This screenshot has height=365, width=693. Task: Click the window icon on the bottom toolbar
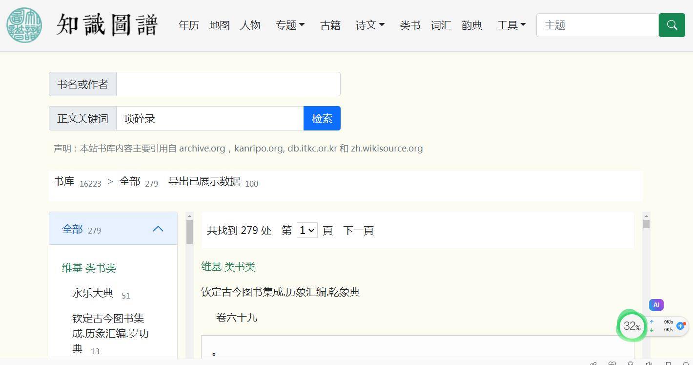(x=668, y=364)
